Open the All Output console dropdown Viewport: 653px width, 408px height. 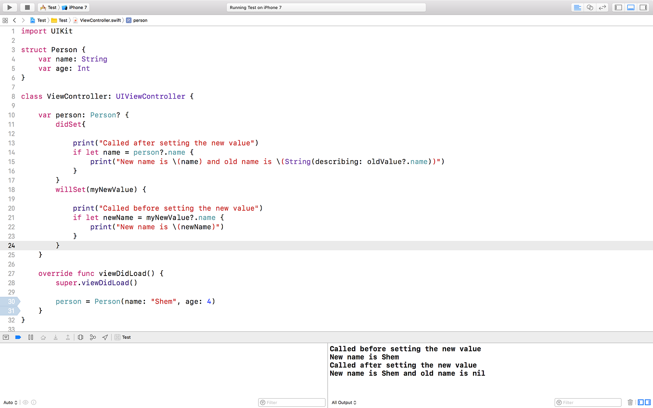[344, 403]
